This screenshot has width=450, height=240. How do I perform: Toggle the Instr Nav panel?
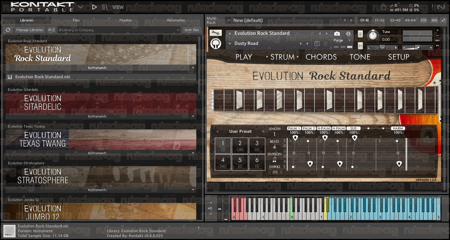tap(192, 30)
